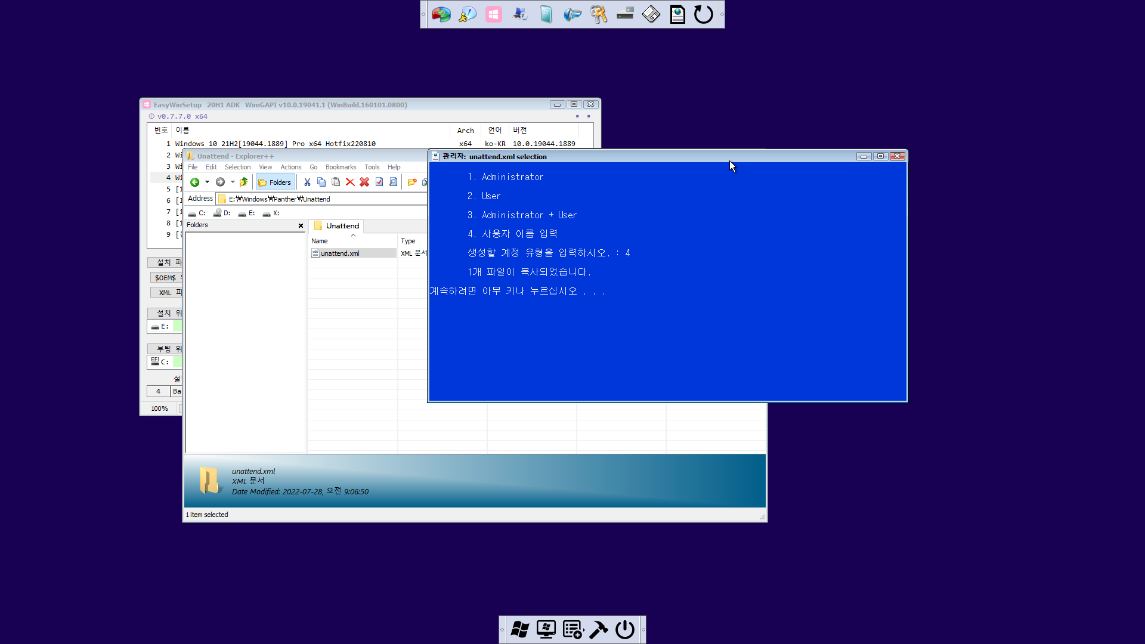
Task: Open the keys password tool in top dock
Action: (x=599, y=14)
